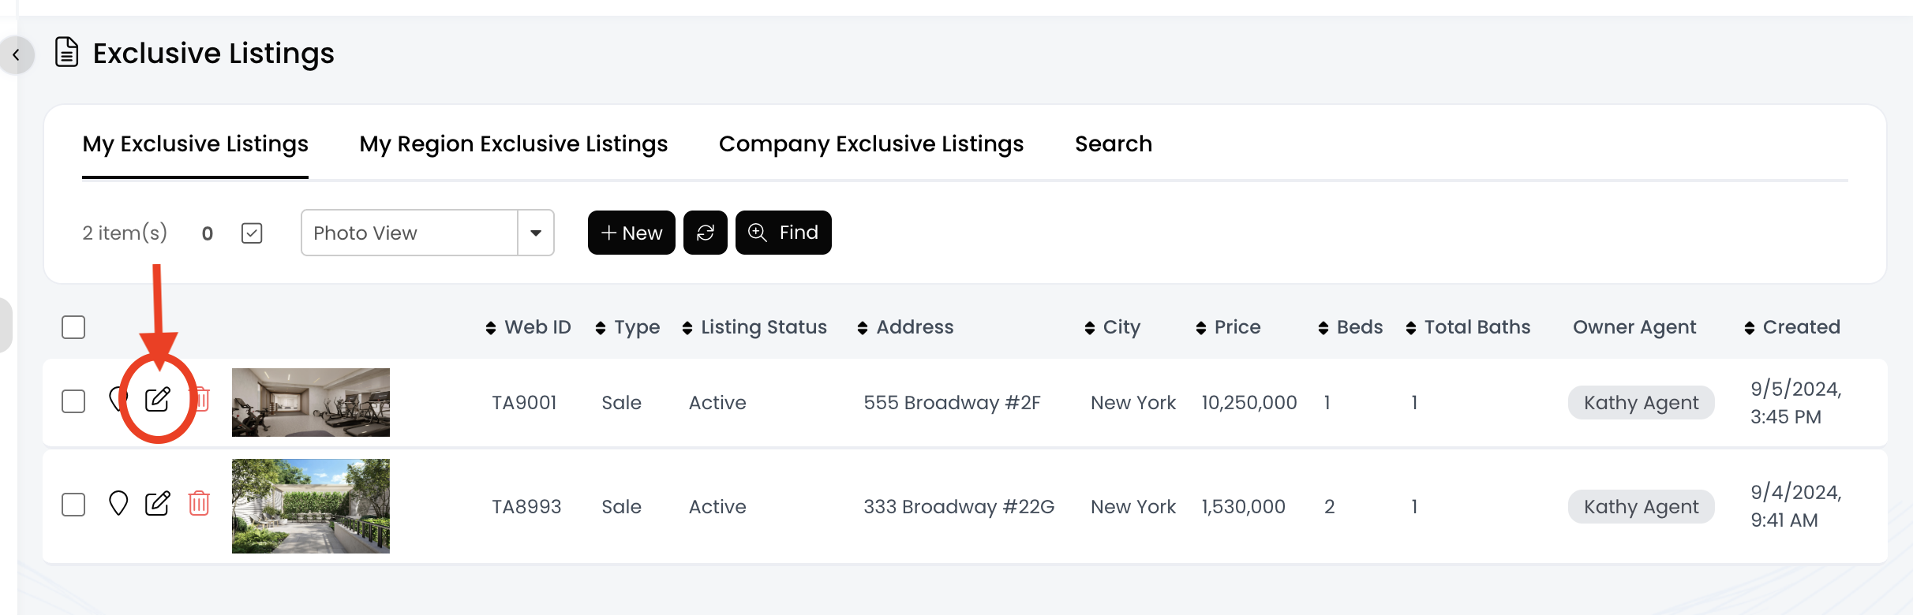Click trash icon for 333 Broadway listing
1913x615 pixels.
click(x=199, y=503)
